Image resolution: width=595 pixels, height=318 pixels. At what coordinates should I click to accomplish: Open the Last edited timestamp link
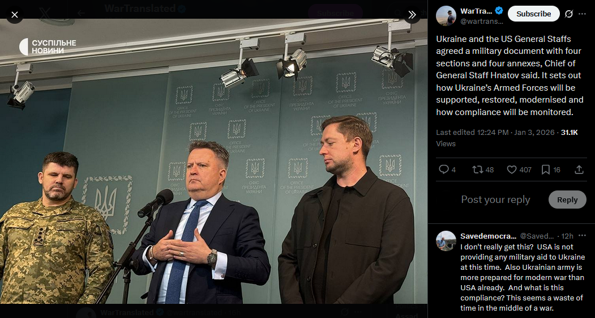tap(495, 132)
